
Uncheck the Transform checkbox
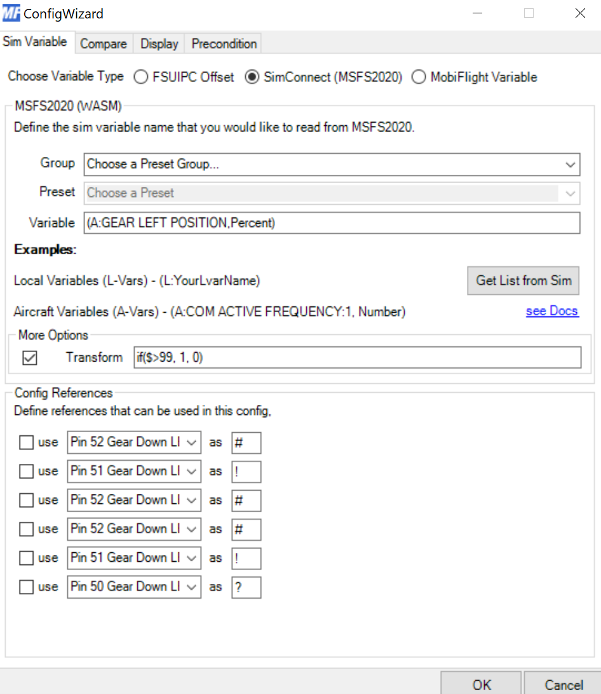coord(30,358)
